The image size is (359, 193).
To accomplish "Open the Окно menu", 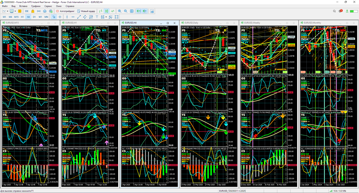I will point(59,6).
